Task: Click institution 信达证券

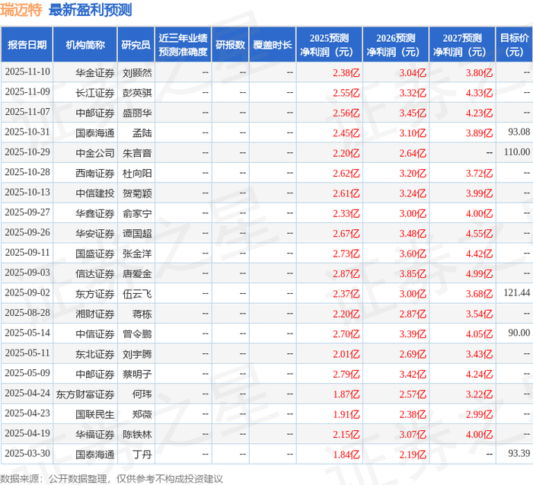Action: pos(95,273)
